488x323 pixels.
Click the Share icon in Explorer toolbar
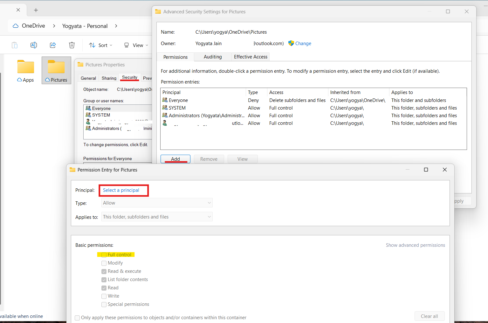pyautogui.click(x=52, y=45)
